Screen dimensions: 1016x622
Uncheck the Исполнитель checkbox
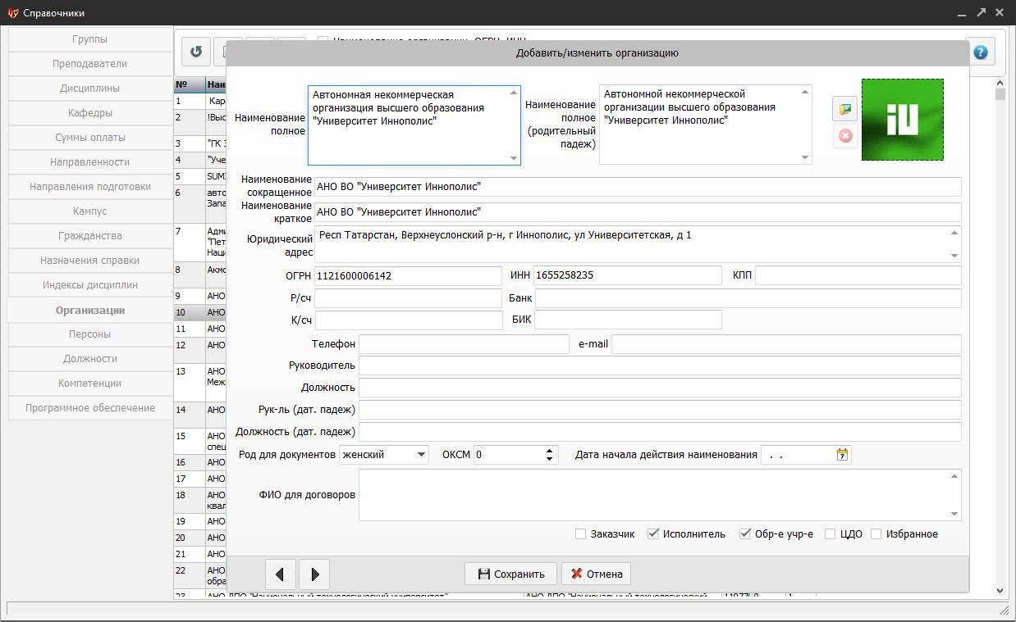pyautogui.click(x=653, y=534)
